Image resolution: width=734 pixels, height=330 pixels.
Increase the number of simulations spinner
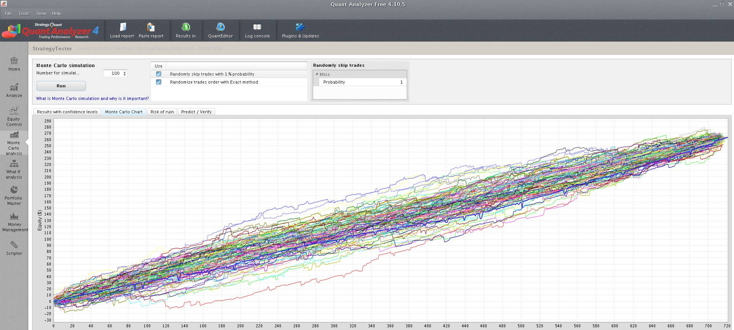click(x=125, y=72)
